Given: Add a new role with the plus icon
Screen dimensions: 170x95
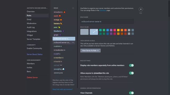Looking at the screenshot, I should 73,8.
